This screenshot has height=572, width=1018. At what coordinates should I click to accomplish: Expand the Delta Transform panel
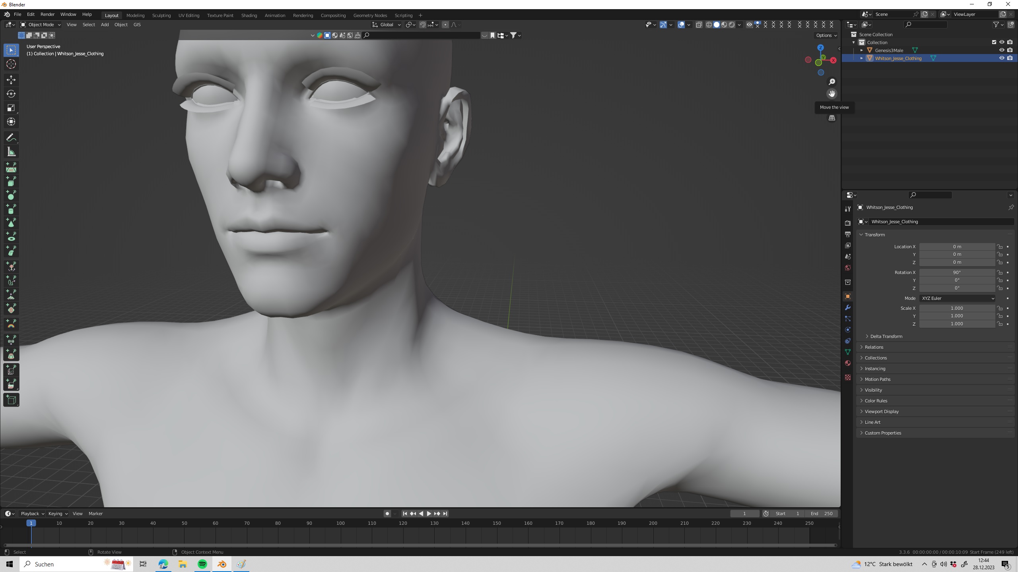pos(886,336)
